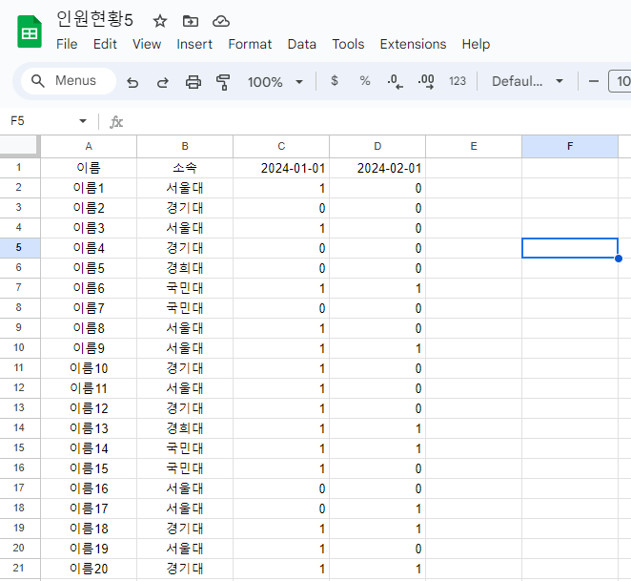Select column D header

(x=377, y=146)
